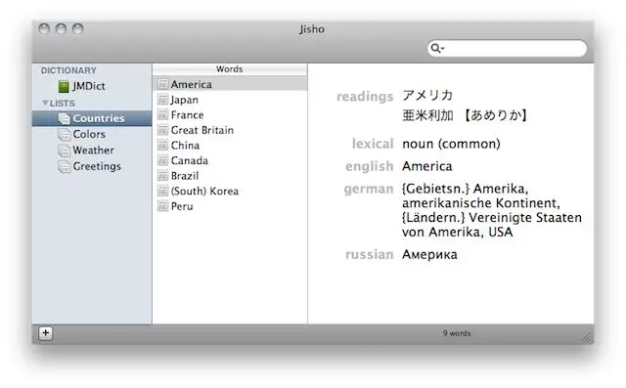Viewport: 626px width, 388px height.
Task: Select the JMDict dictionary
Action: point(92,86)
